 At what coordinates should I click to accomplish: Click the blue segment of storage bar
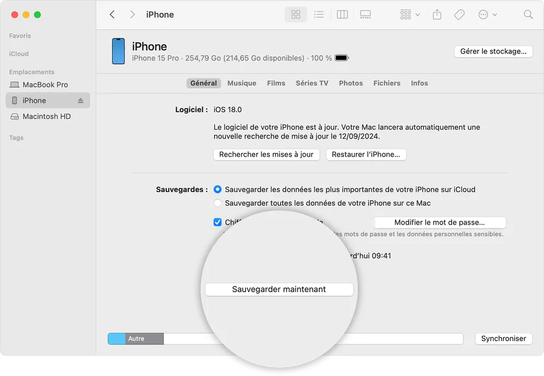click(116, 338)
